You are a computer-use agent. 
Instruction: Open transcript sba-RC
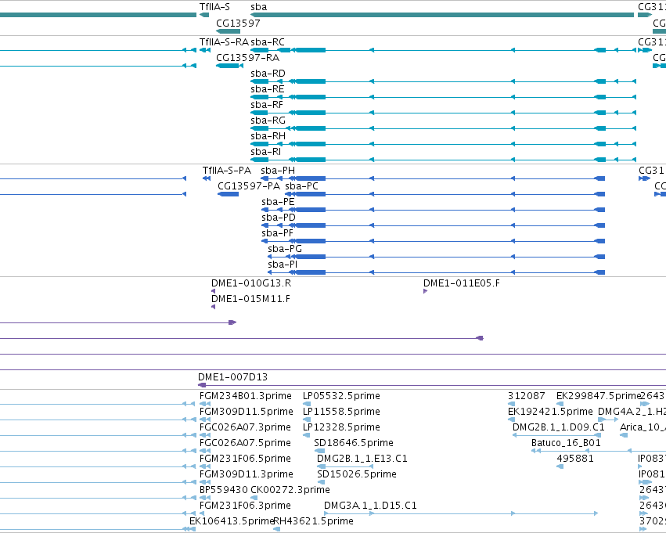[x=268, y=42]
